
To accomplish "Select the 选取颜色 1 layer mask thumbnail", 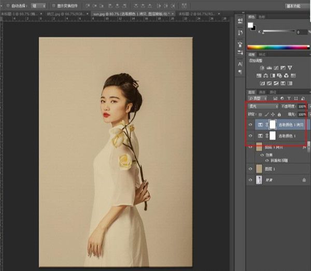I will point(273,136).
